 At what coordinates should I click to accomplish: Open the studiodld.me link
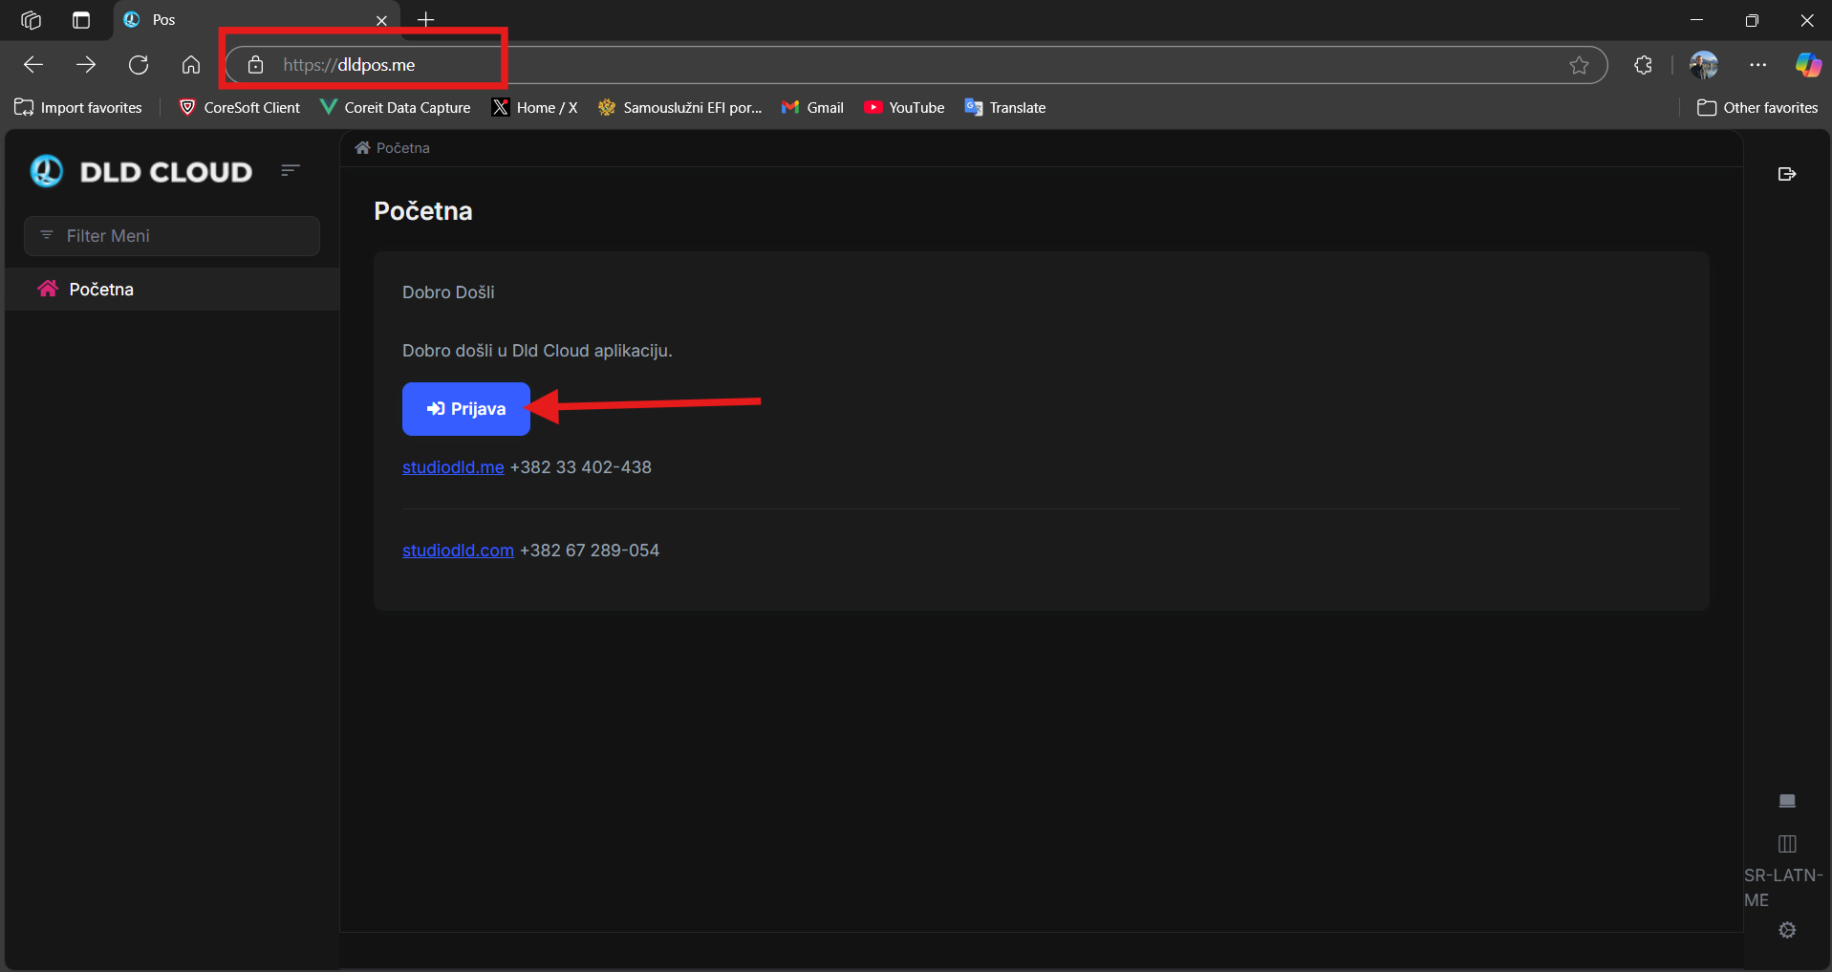click(453, 467)
